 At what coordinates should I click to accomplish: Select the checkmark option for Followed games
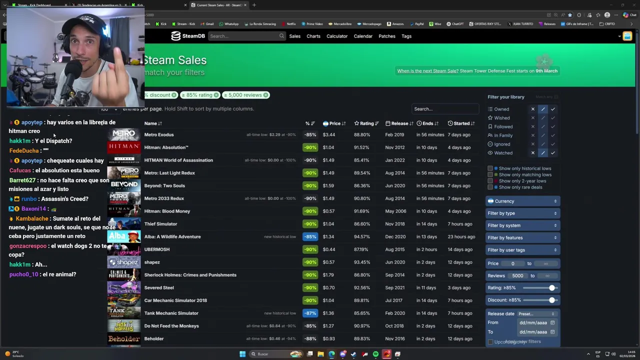coord(553,126)
